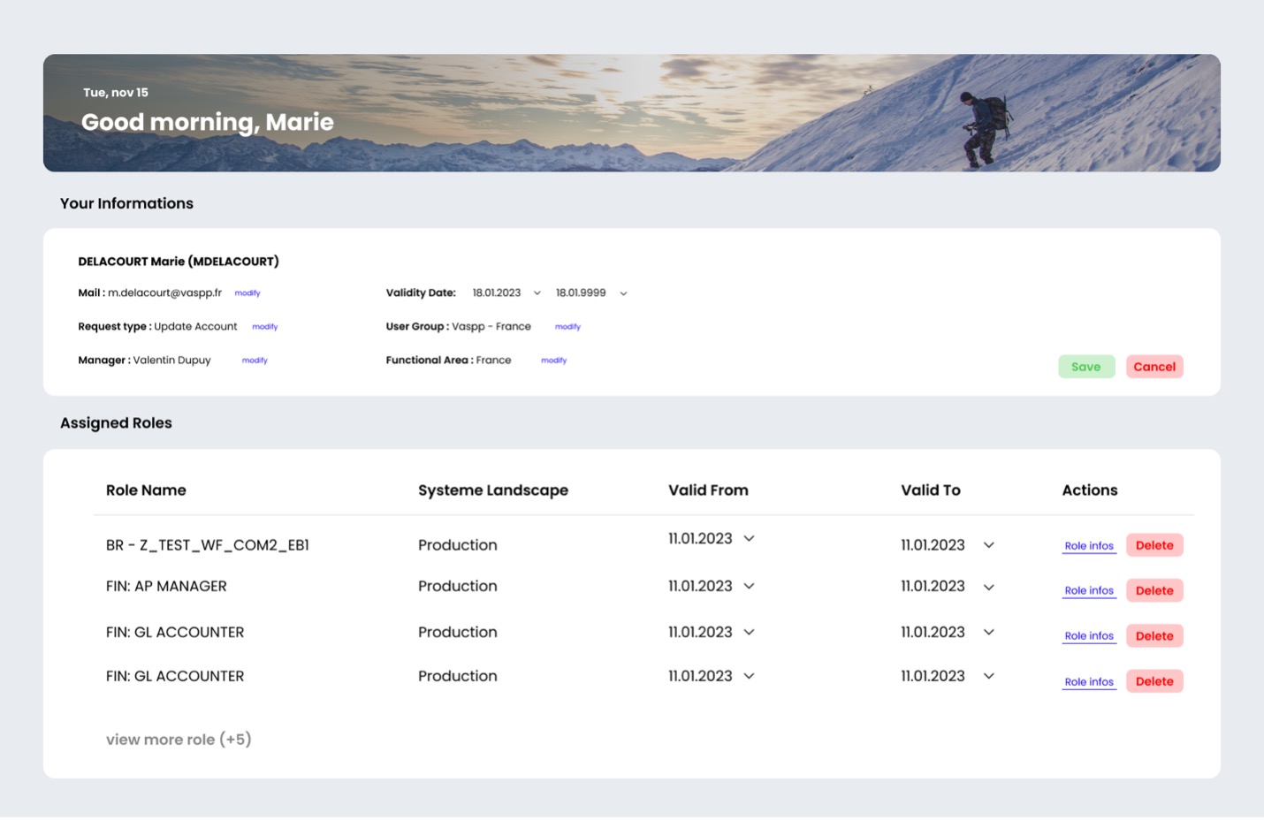The width and height of the screenshot is (1264, 820).
Task: Open Role infos for first FIN: GL ACCOUNTER
Action: [x=1089, y=635]
